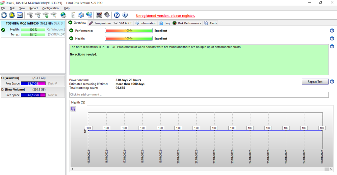
Task: Click the 100 data point at 28.04.2022
Action: (322, 128)
